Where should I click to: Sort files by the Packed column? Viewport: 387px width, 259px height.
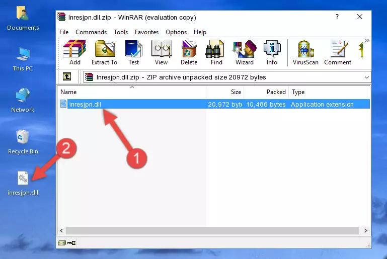[x=266, y=92]
